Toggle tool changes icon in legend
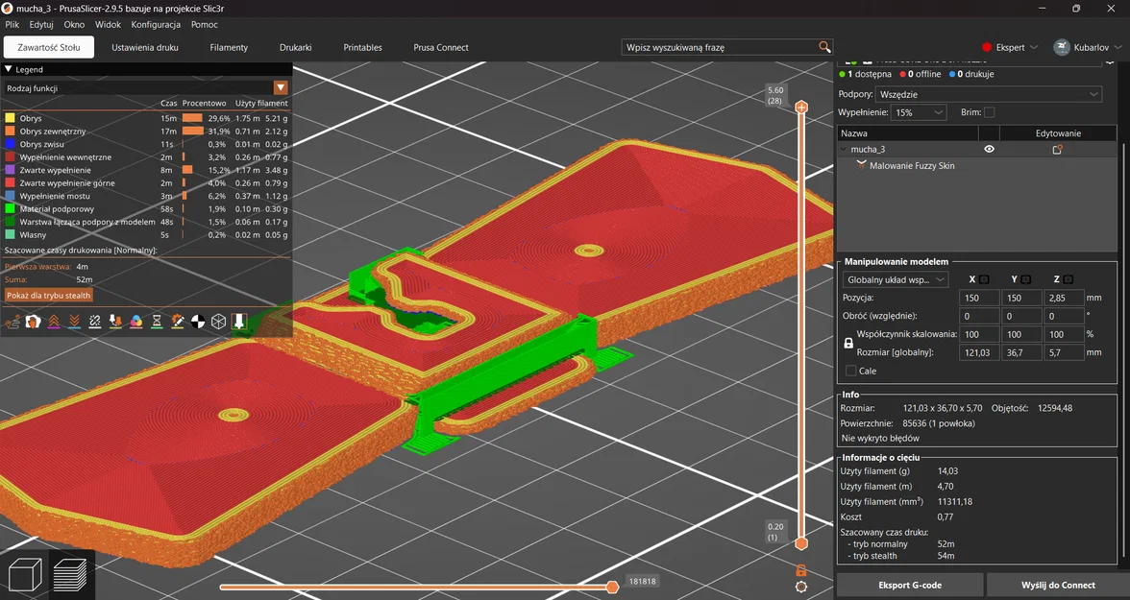1130x600 pixels. point(115,322)
